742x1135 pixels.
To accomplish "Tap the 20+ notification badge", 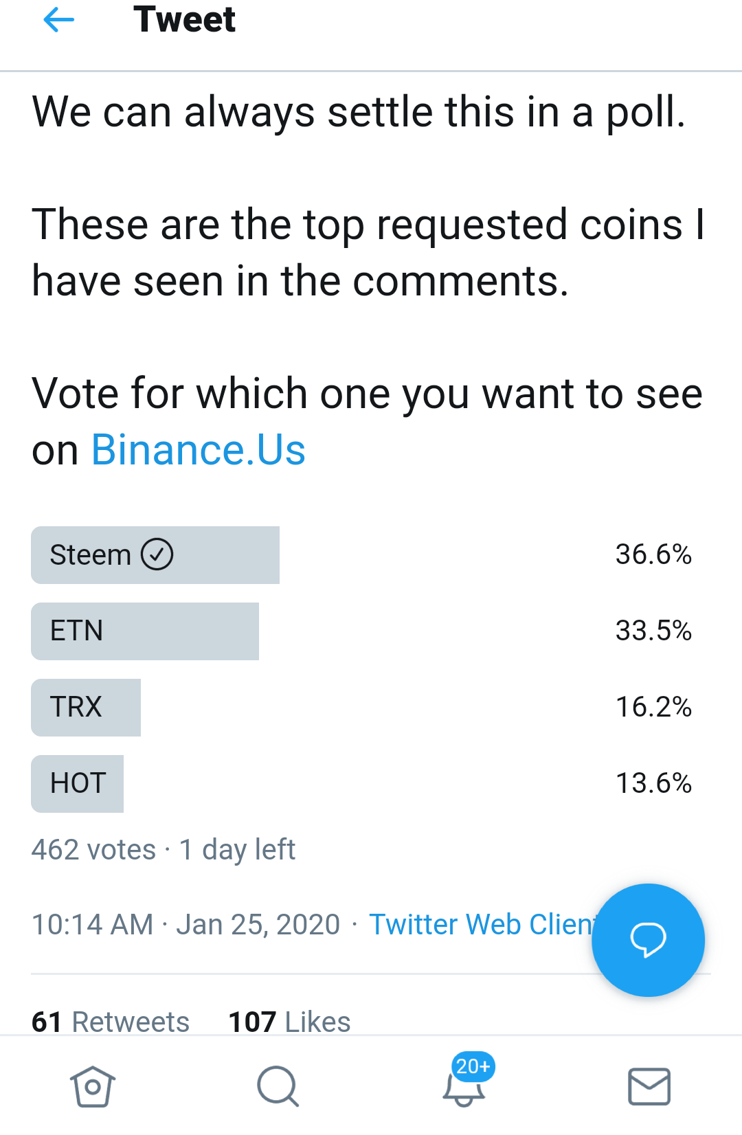I will [x=473, y=1066].
